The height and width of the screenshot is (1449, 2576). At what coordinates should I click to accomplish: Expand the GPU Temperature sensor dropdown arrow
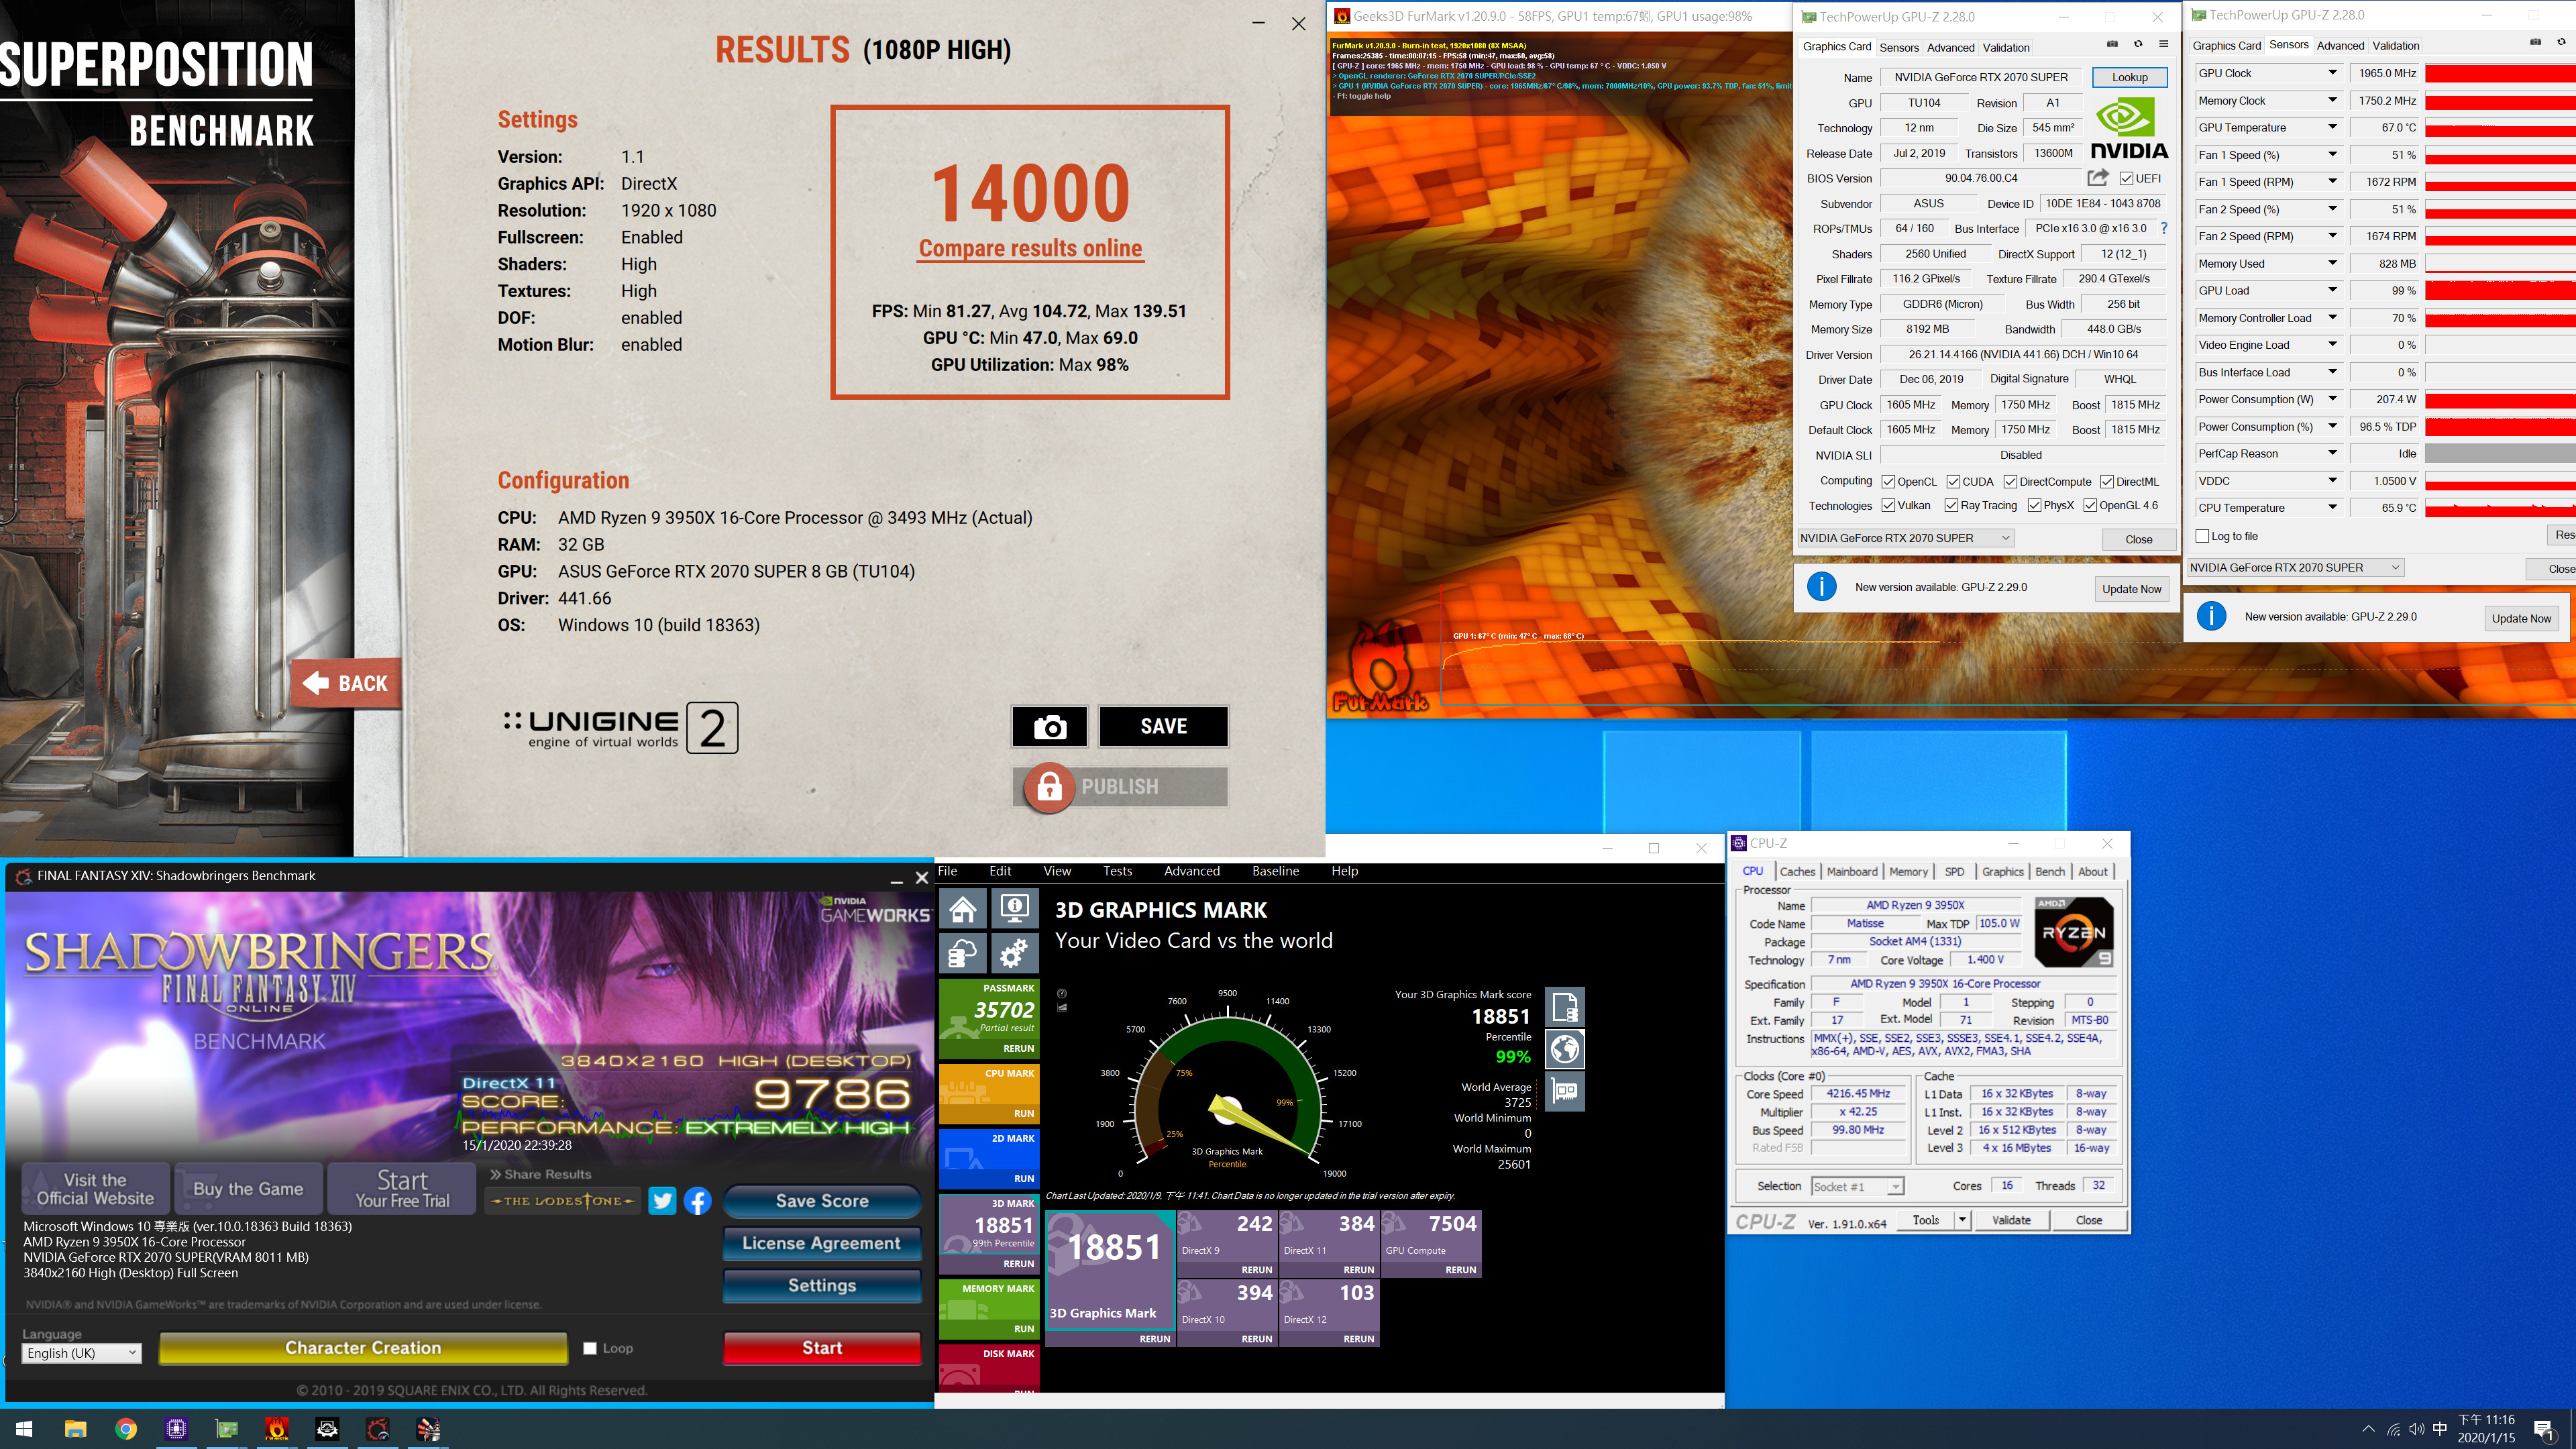tap(2332, 127)
